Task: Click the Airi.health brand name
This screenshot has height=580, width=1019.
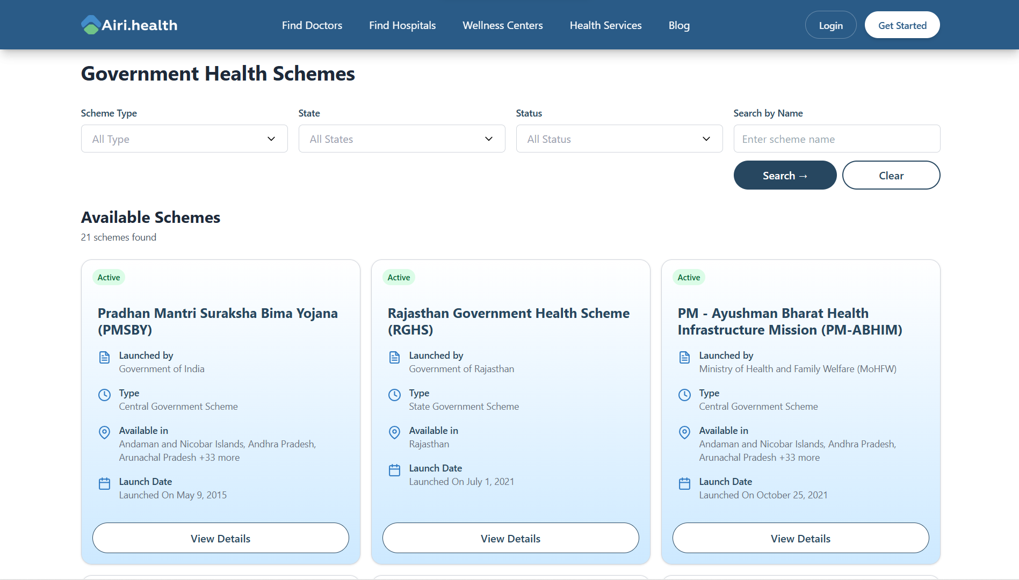Action: point(140,25)
